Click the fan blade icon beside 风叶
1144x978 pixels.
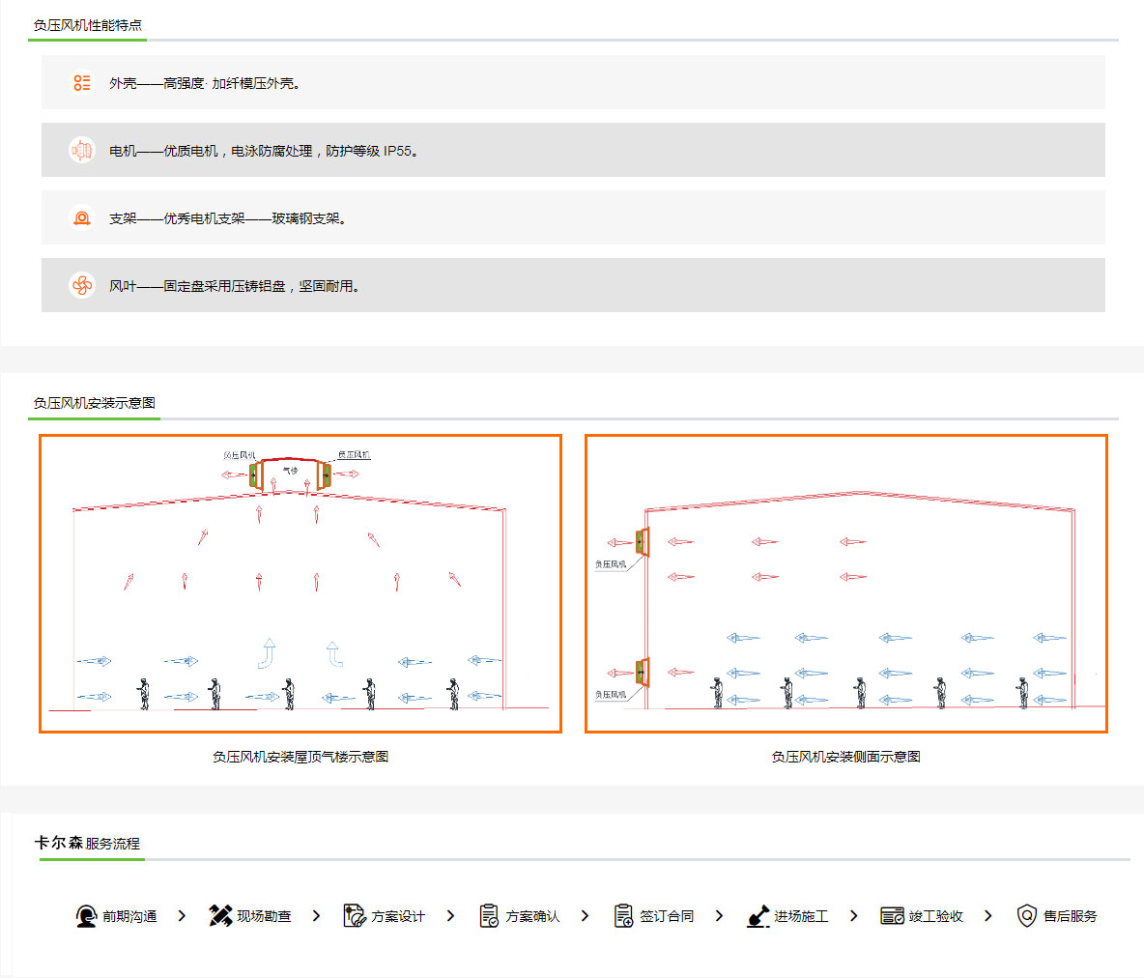pos(82,286)
